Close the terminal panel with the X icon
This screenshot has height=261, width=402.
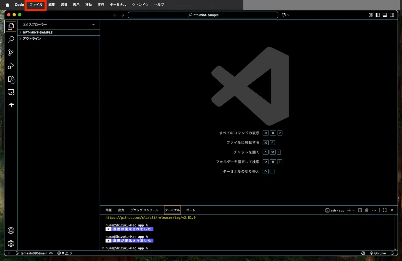point(392,210)
